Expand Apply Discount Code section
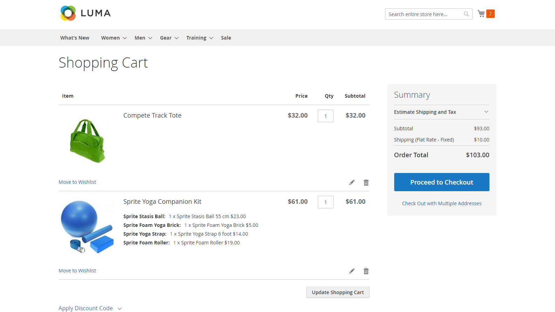 (x=90, y=308)
